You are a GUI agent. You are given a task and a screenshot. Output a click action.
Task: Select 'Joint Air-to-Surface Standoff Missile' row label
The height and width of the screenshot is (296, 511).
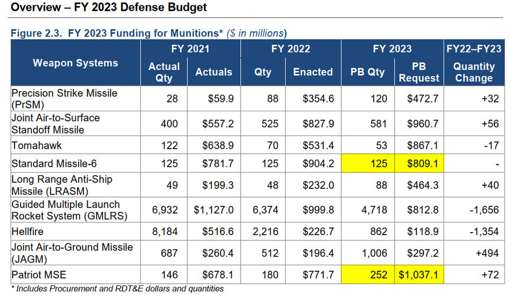(56, 124)
